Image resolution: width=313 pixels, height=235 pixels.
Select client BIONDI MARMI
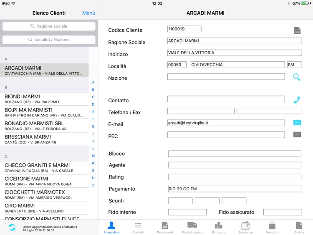(x=44, y=99)
